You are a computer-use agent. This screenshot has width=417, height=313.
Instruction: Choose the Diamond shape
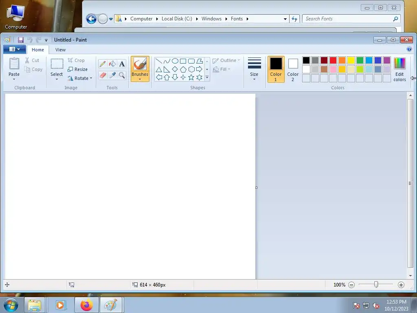tap(175, 69)
